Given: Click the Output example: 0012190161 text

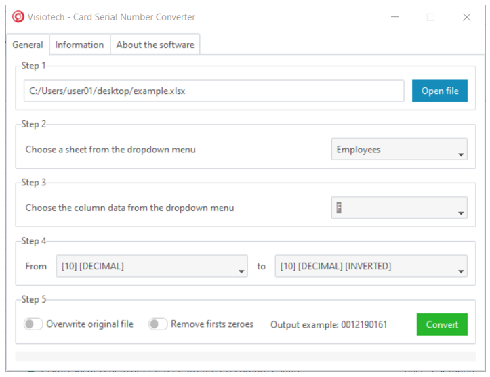Looking at the screenshot, I should (329, 325).
